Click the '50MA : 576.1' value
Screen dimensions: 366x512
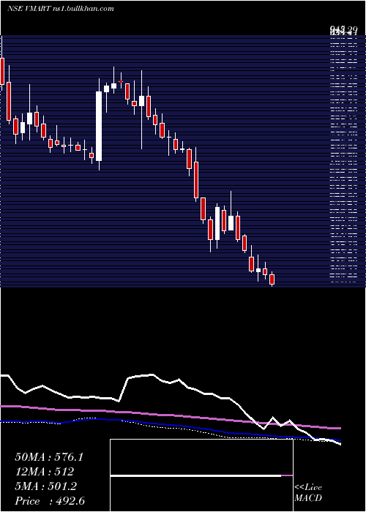pyautogui.click(x=49, y=457)
